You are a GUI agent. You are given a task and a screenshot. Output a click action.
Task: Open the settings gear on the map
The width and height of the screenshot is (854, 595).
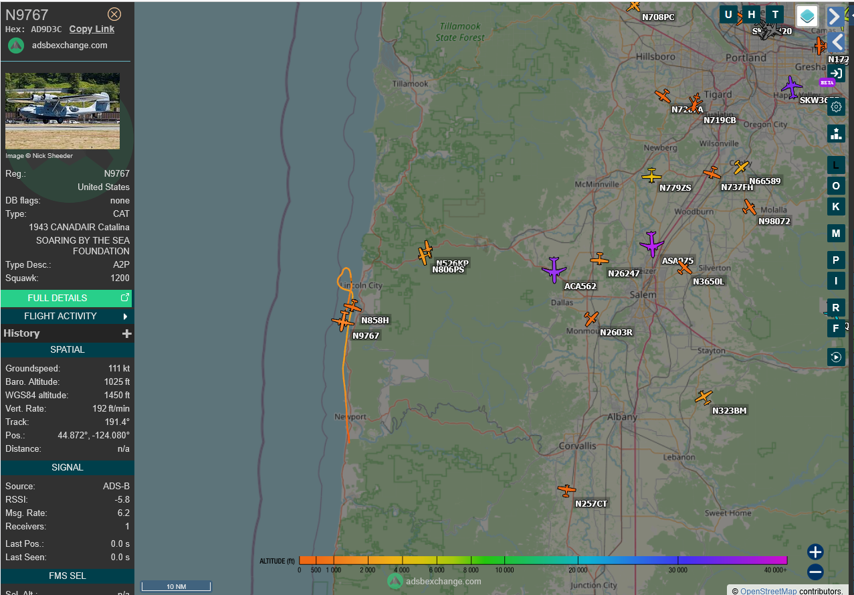(836, 107)
